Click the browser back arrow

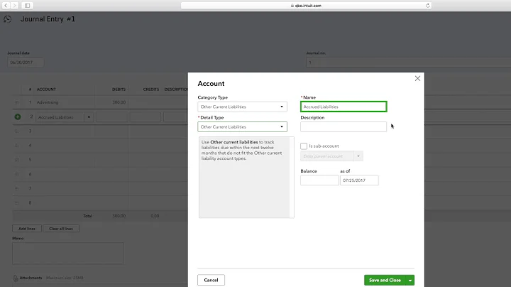pyautogui.click(x=6, y=5)
